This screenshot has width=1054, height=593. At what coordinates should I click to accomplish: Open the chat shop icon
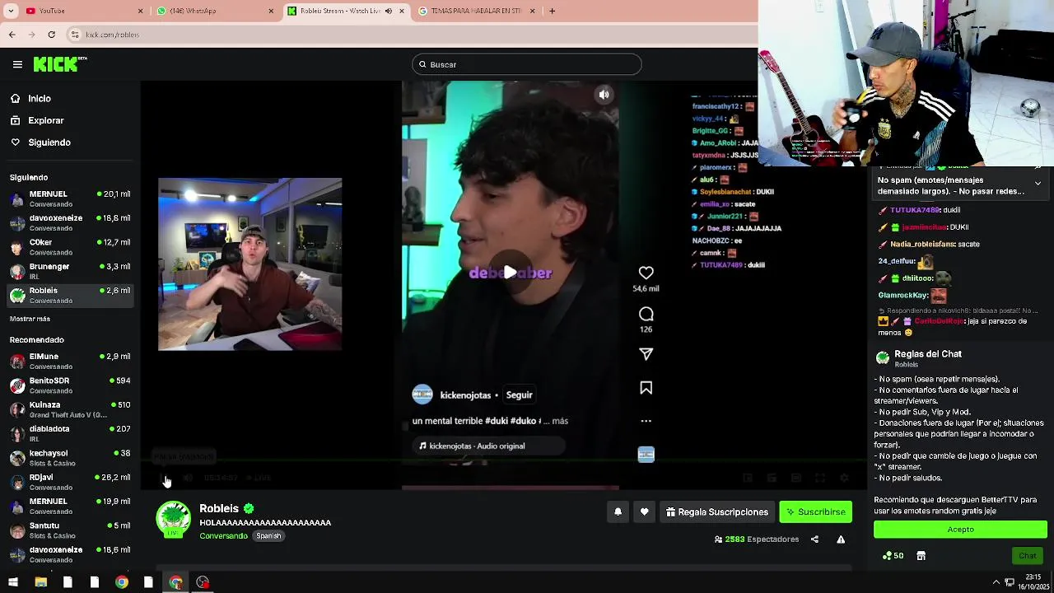(x=921, y=556)
